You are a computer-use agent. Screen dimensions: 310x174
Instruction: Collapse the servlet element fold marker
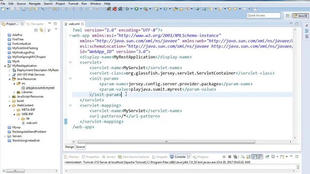coord(70,62)
